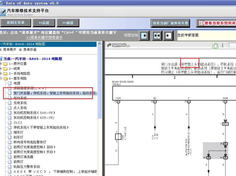Open 多路通信系统(CAN) tree item

tap(30, 88)
